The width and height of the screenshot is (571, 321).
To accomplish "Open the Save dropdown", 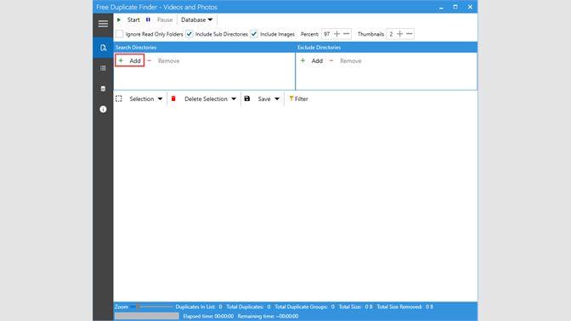I will [x=269, y=99].
